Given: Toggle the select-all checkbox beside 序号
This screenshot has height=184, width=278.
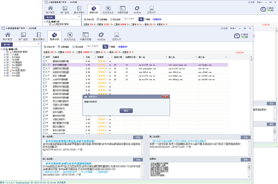Looking at the screenshot, I should [x=44, y=57].
